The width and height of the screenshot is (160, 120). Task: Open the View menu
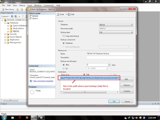15,5
